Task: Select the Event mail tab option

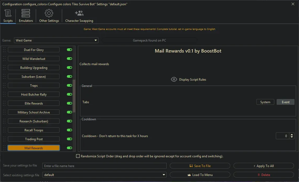Action: (x=285, y=102)
